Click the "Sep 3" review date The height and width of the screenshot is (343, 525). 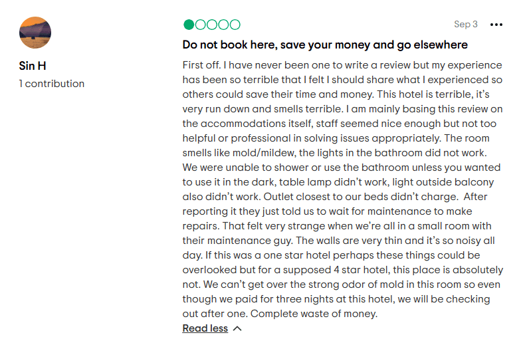point(466,25)
